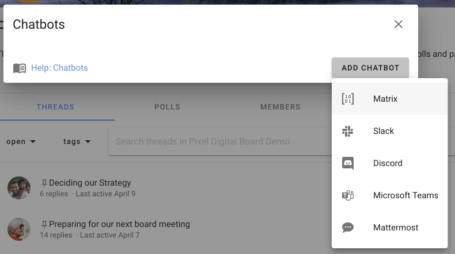
Task: Open the Deciding our Strategy thread
Action: tap(90, 183)
